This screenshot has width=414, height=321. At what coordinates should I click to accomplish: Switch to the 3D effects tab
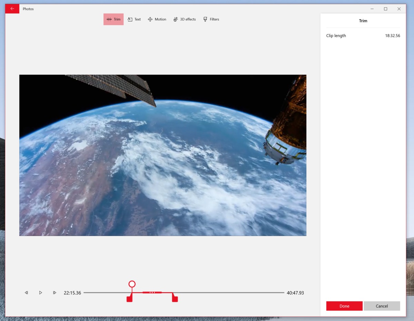[185, 19]
